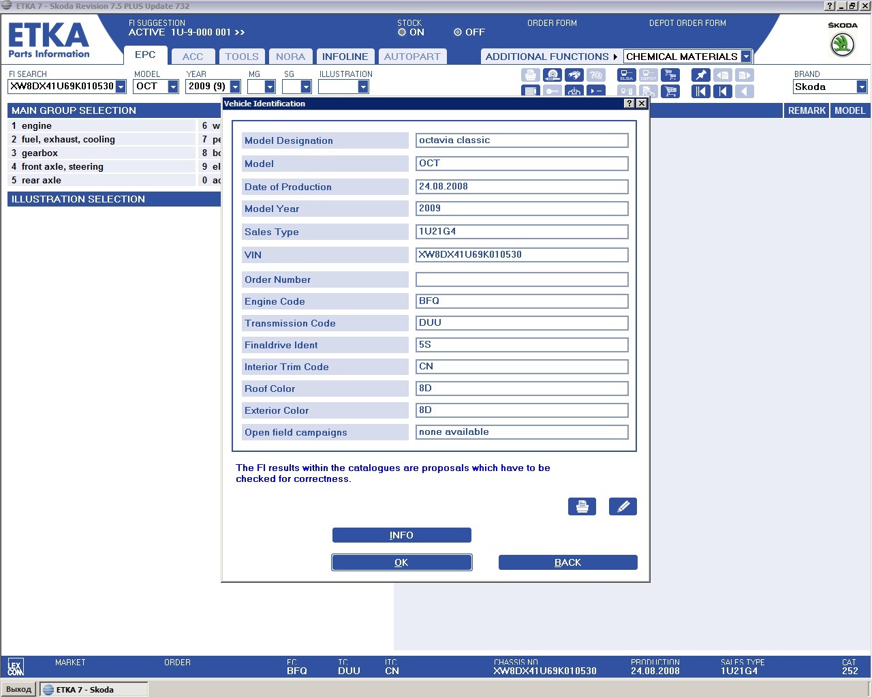Click the Model Designation field

[522, 140]
